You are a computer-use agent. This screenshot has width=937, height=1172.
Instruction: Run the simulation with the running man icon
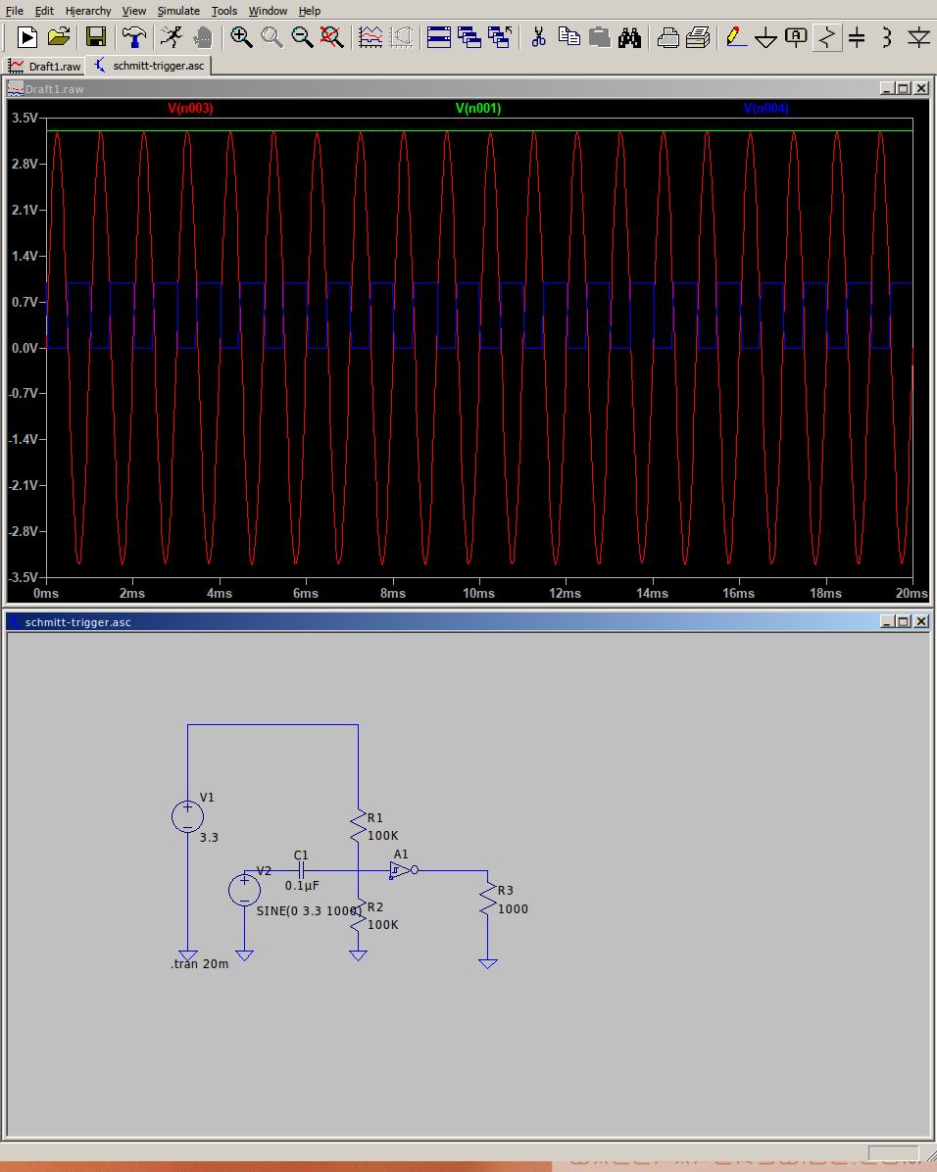tap(172, 36)
